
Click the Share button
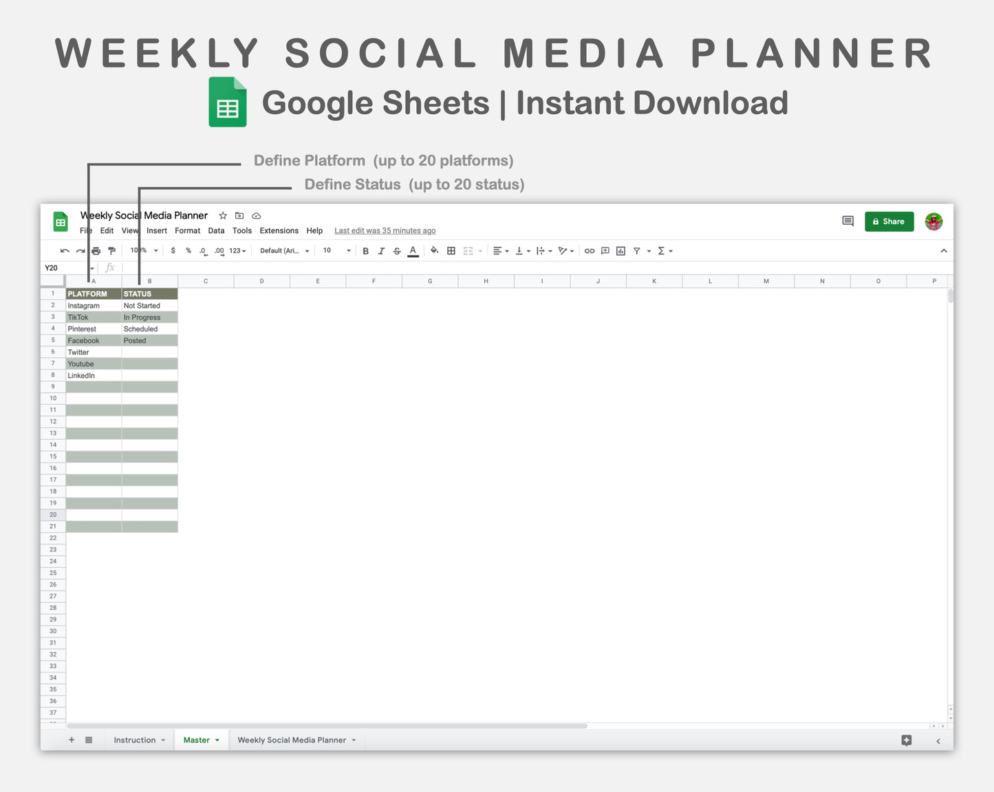point(889,221)
